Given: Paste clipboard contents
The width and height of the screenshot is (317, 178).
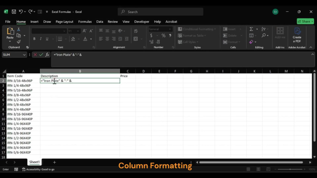Looking at the screenshot, I should pos(10,31).
